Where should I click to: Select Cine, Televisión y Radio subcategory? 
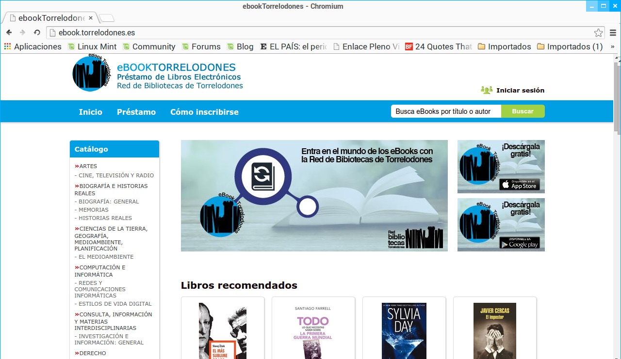point(114,175)
